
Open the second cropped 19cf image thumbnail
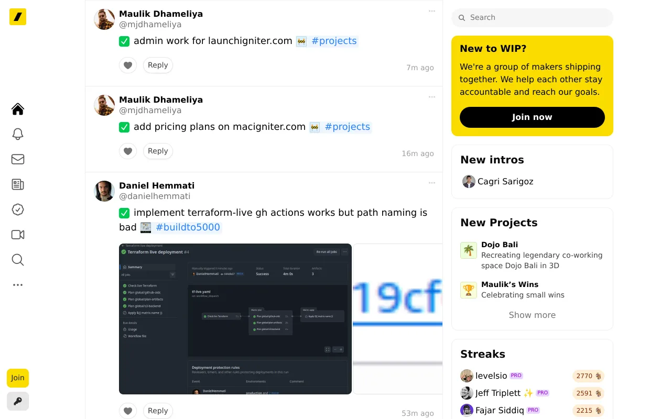(398, 319)
